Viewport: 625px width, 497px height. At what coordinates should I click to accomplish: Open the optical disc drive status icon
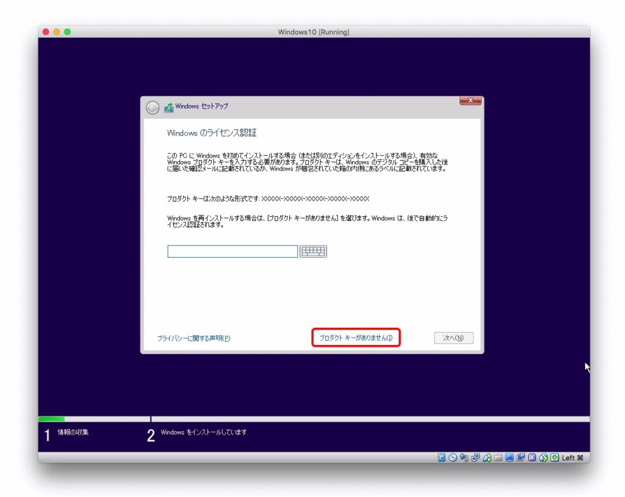(x=453, y=457)
